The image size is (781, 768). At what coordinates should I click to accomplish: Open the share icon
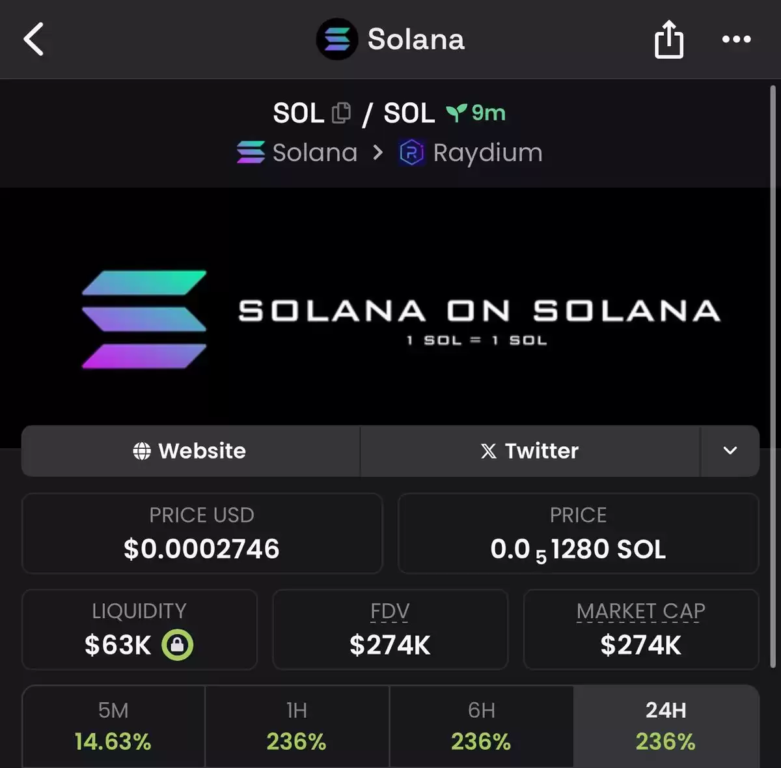(x=668, y=39)
